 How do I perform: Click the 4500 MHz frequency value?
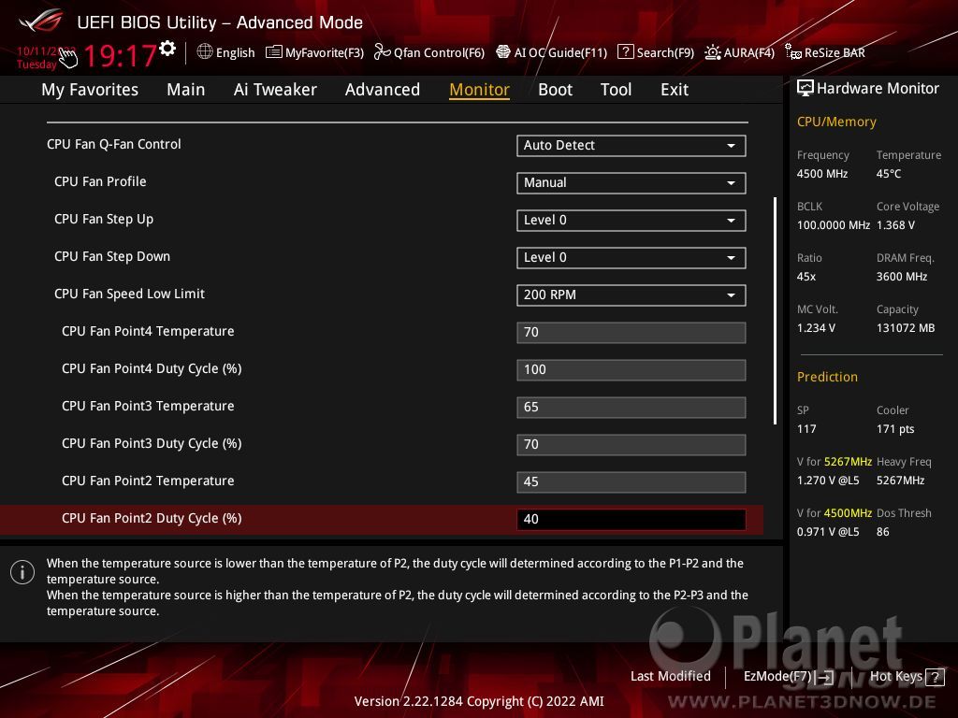(822, 174)
